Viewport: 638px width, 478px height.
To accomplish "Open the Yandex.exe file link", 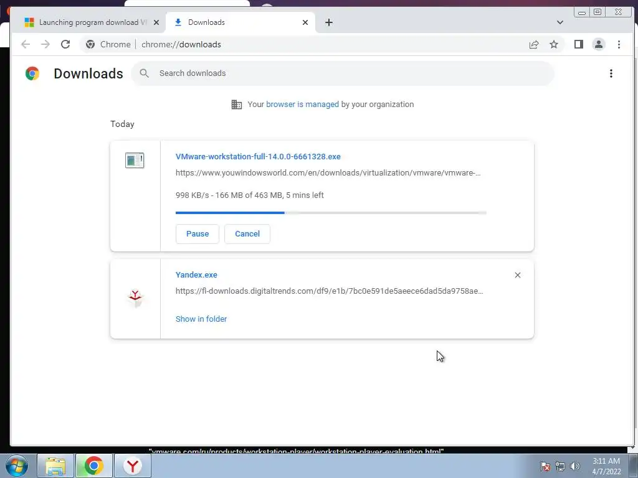I will [196, 274].
